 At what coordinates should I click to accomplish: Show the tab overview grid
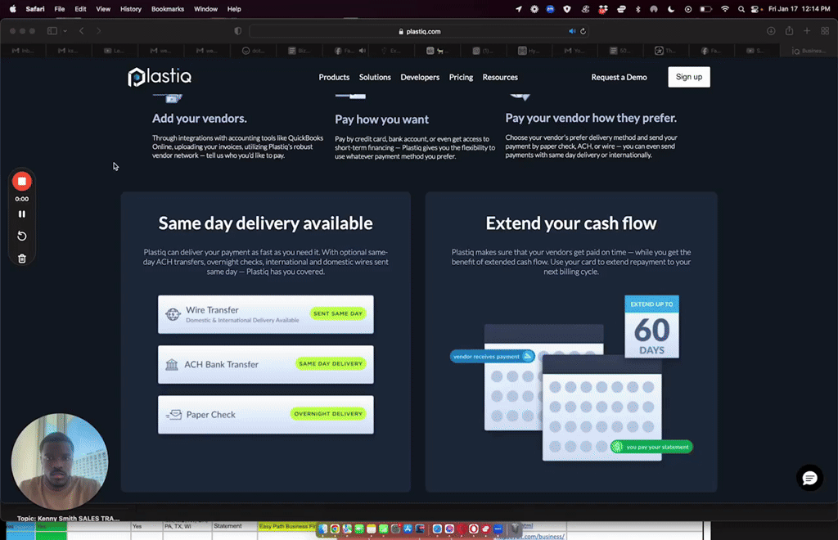coord(825,31)
